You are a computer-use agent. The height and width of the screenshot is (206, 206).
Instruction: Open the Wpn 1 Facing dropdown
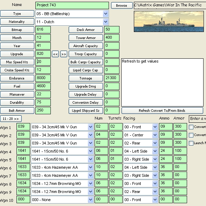point(155,127)
